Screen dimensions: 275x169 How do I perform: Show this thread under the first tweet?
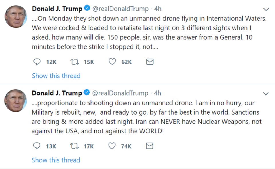[x=56, y=76]
